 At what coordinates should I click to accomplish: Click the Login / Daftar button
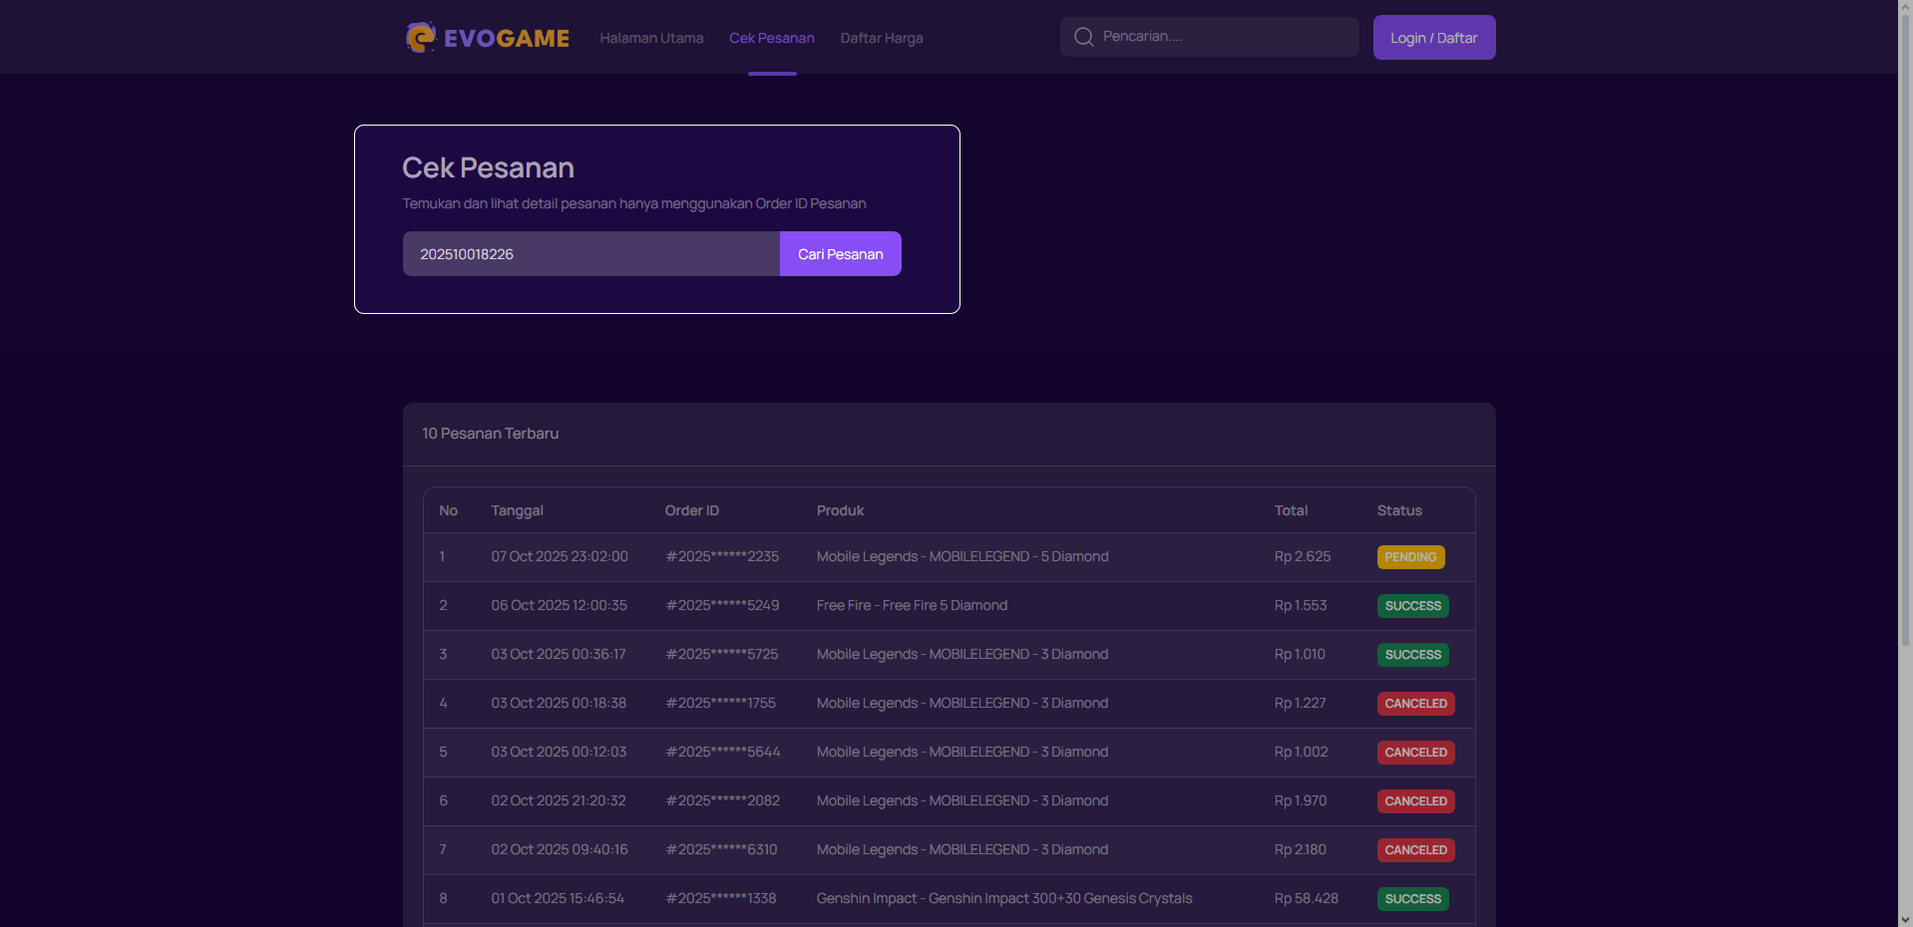(x=1433, y=38)
